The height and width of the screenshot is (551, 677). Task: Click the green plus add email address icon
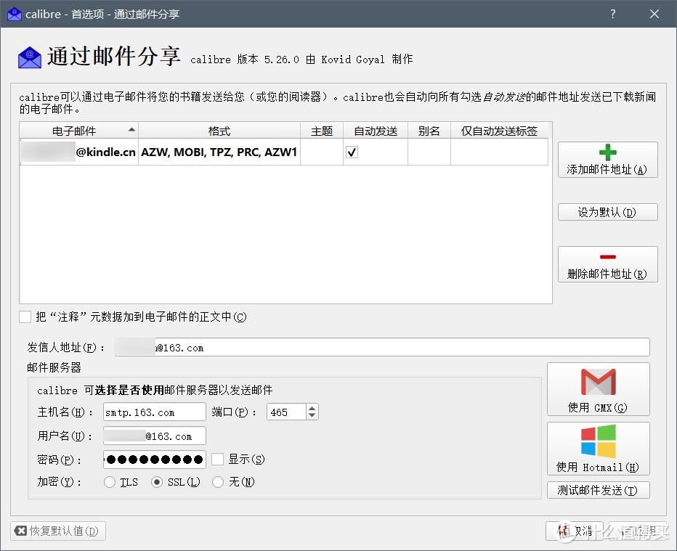607,152
